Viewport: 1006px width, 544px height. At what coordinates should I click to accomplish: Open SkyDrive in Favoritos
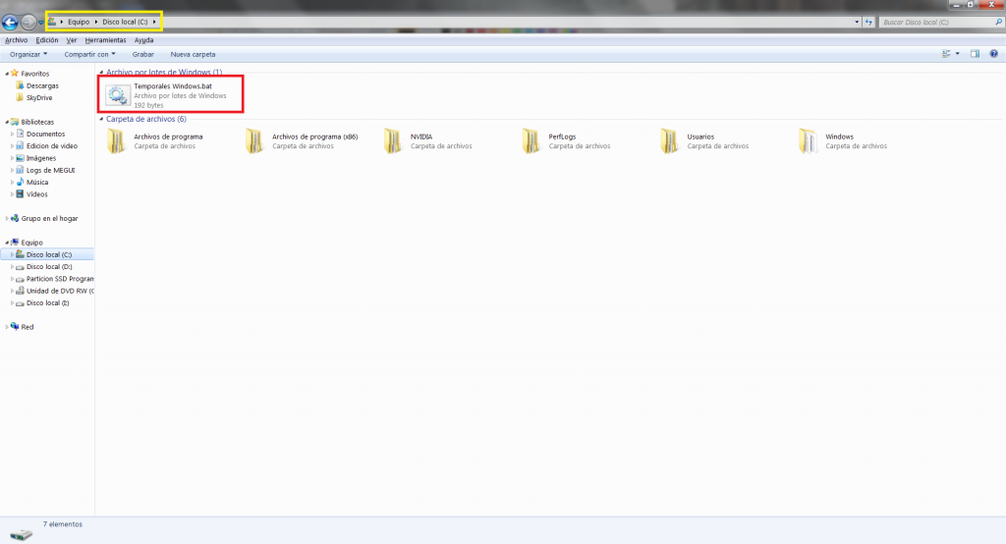point(39,98)
